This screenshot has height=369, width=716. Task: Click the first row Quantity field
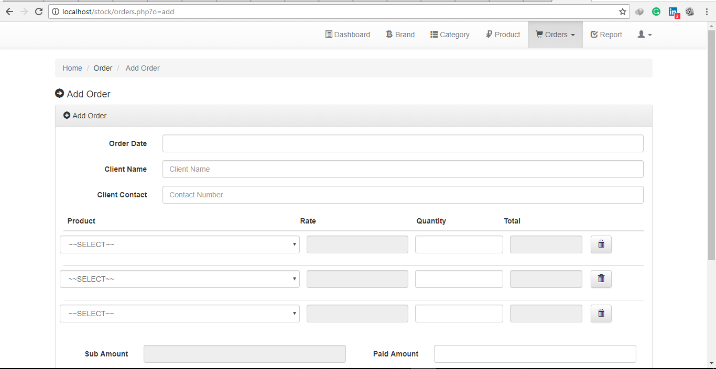pyautogui.click(x=459, y=244)
